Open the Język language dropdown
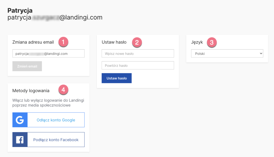Image resolution: width=274 pixels, height=157 pixels. point(227,53)
